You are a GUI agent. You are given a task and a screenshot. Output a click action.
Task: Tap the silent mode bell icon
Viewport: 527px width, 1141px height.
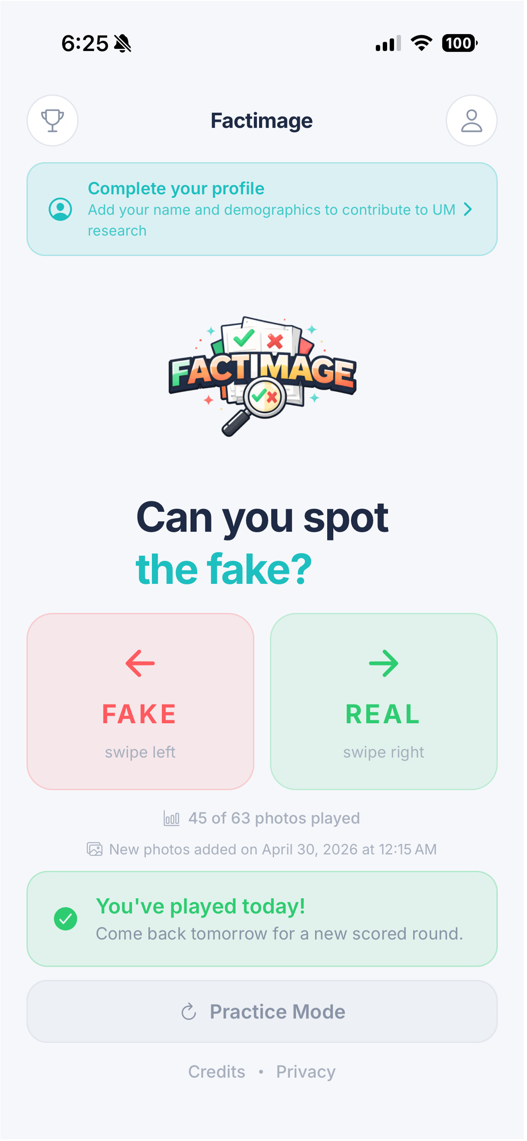coord(123,44)
